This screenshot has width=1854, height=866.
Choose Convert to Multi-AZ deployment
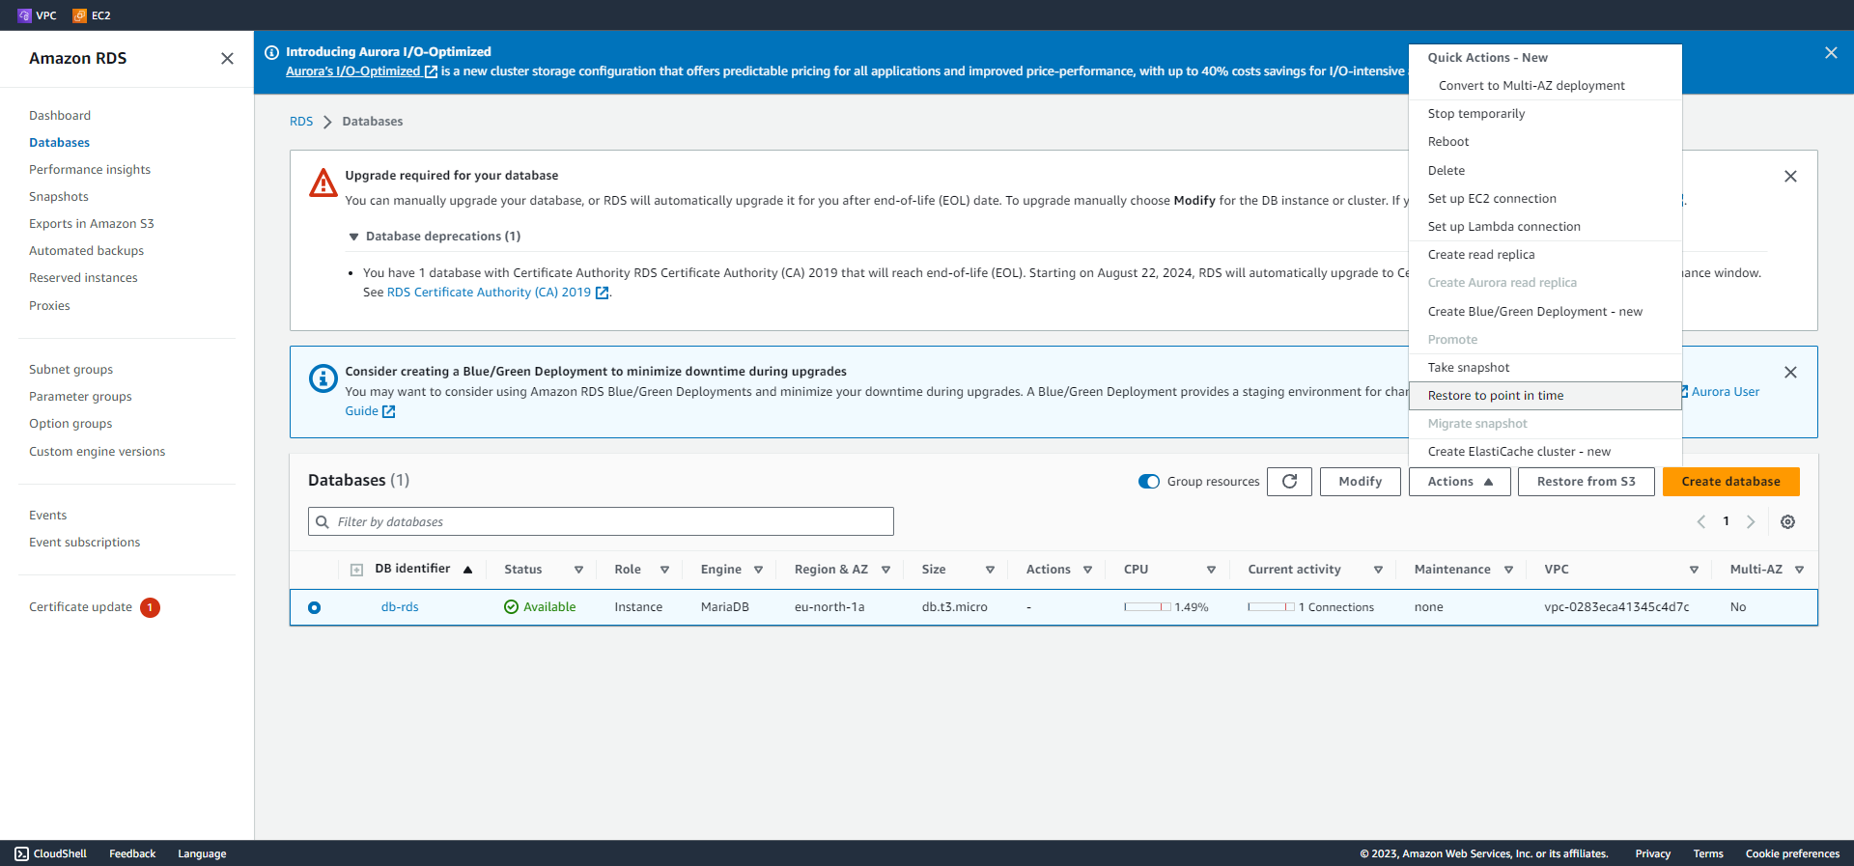tap(1545, 86)
